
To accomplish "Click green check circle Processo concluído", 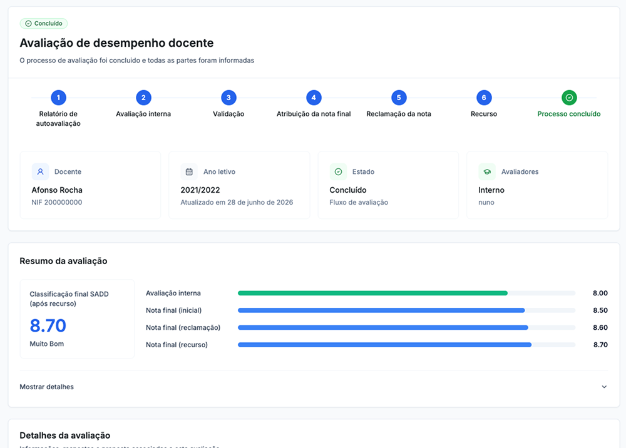I will [569, 98].
